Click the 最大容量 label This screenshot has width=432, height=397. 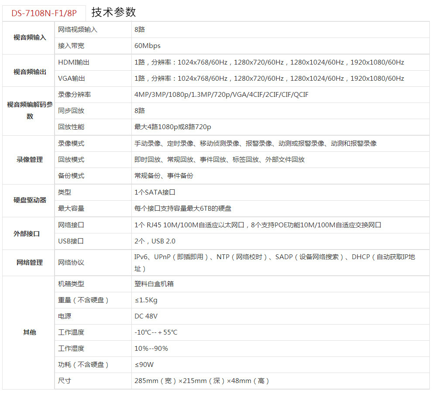point(71,209)
